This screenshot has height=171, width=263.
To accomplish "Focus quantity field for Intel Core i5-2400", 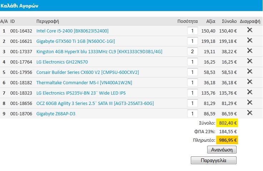I will pyautogui.click(x=192, y=31).
